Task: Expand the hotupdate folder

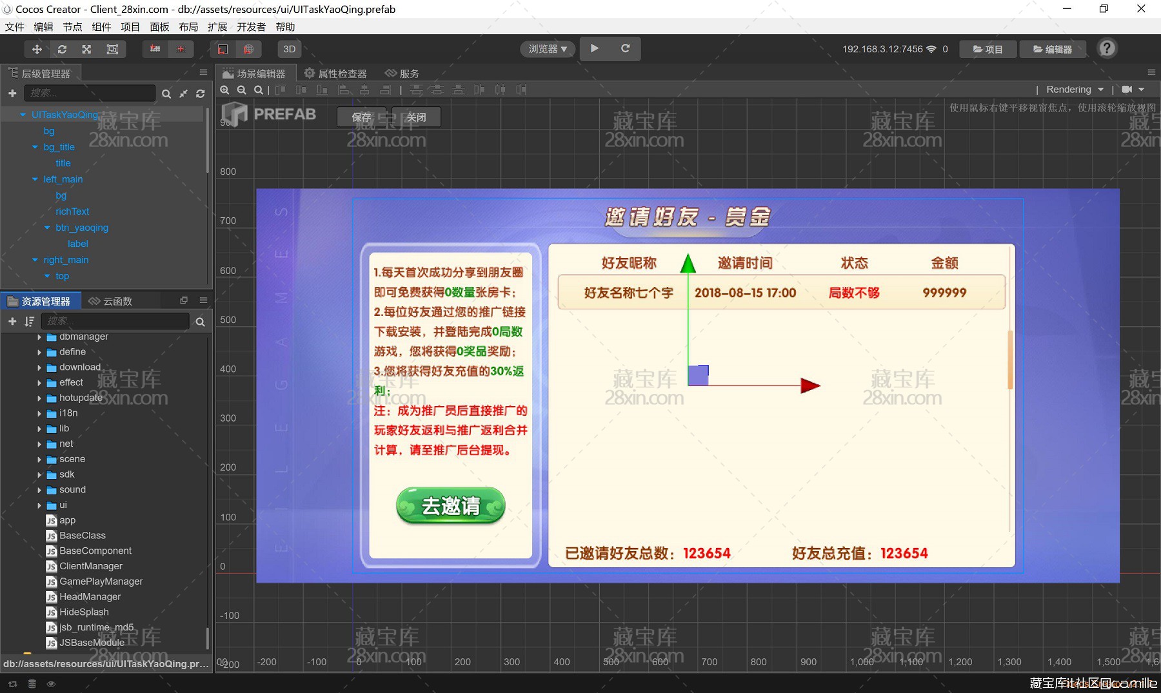Action: (39, 398)
